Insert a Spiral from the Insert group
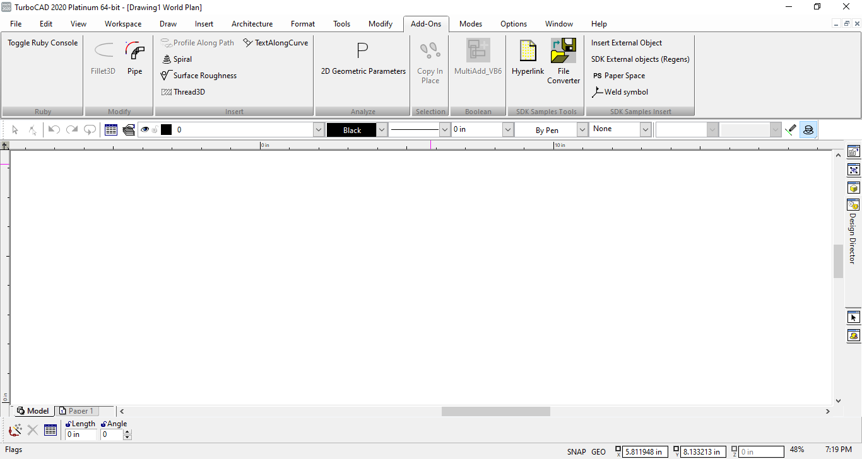This screenshot has width=862, height=459. pos(176,59)
